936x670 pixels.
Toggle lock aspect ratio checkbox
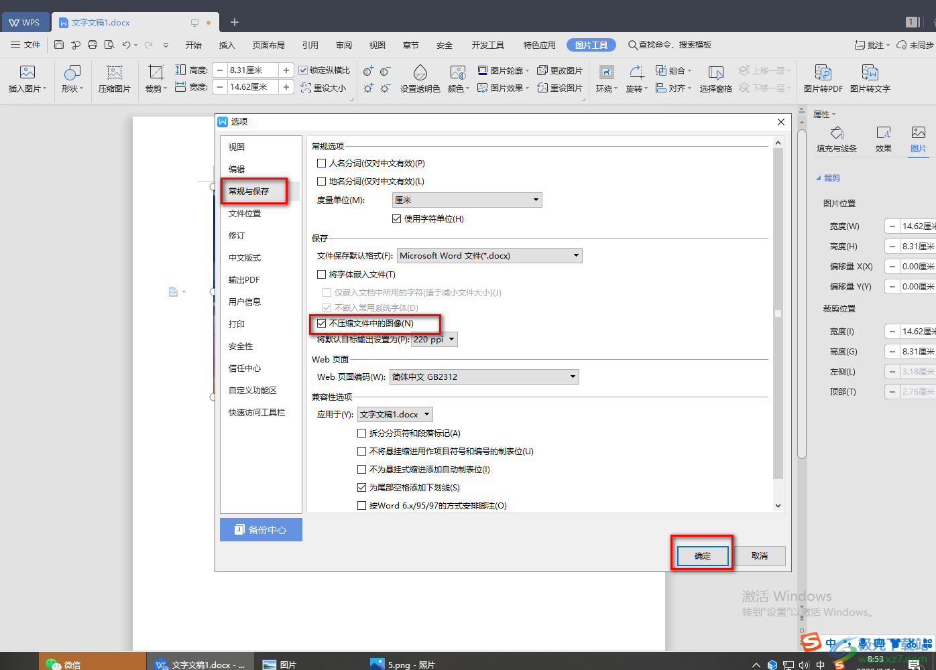(303, 70)
